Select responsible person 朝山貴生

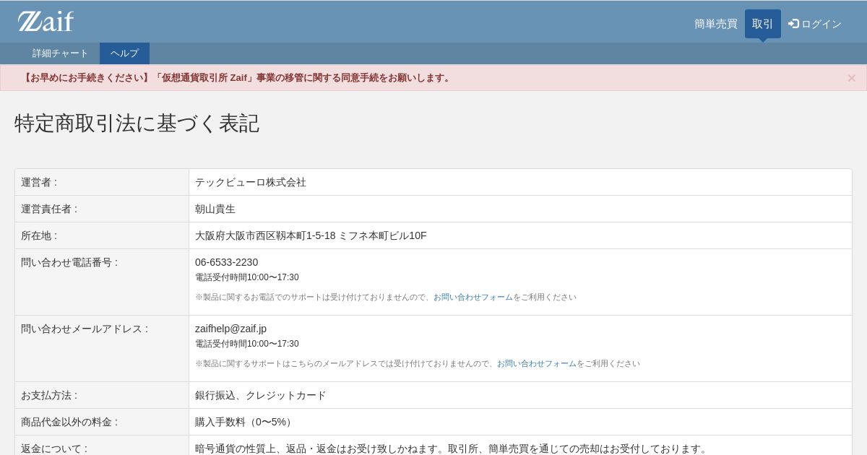pyautogui.click(x=215, y=209)
